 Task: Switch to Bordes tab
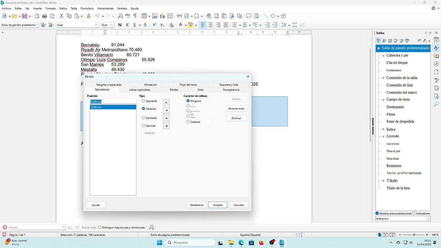tap(174, 90)
